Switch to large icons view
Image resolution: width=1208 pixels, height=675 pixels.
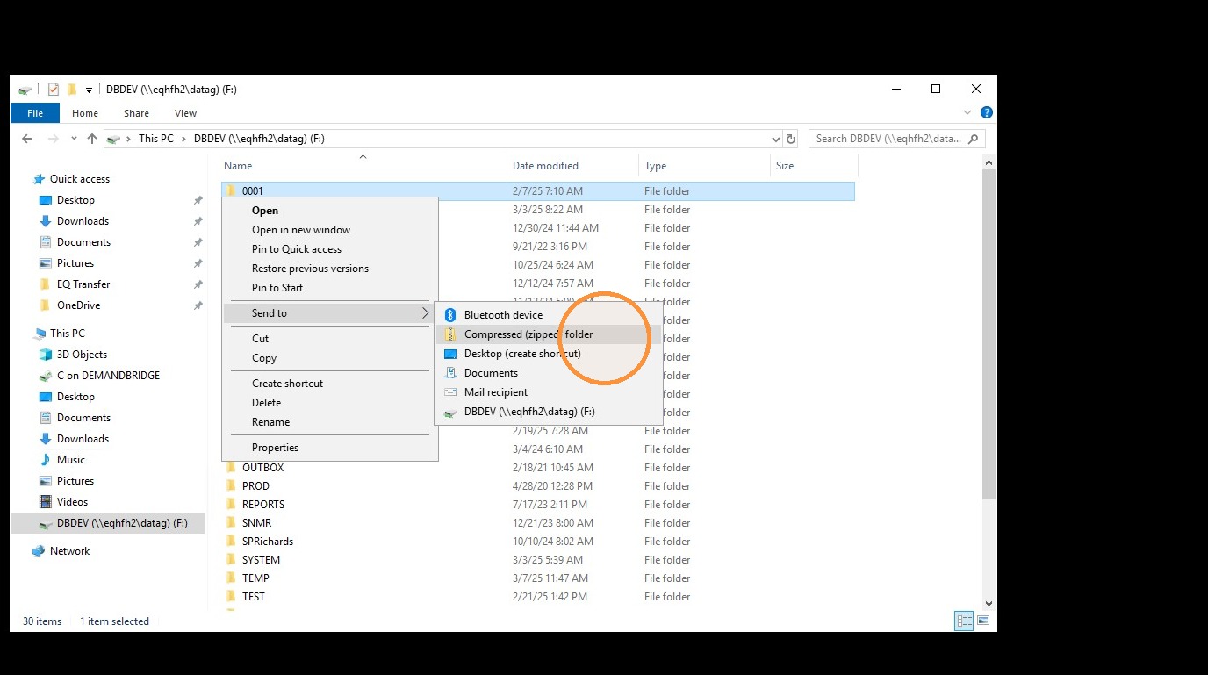pos(983,621)
